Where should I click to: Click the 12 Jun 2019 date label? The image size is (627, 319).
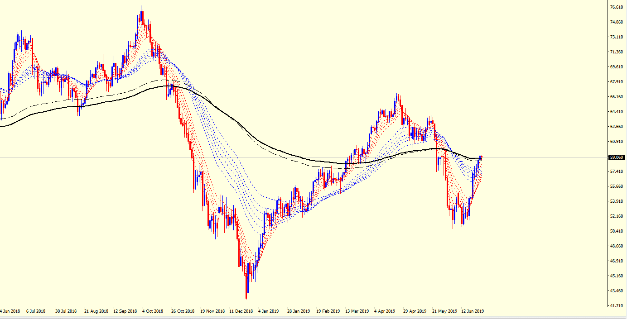(473, 311)
